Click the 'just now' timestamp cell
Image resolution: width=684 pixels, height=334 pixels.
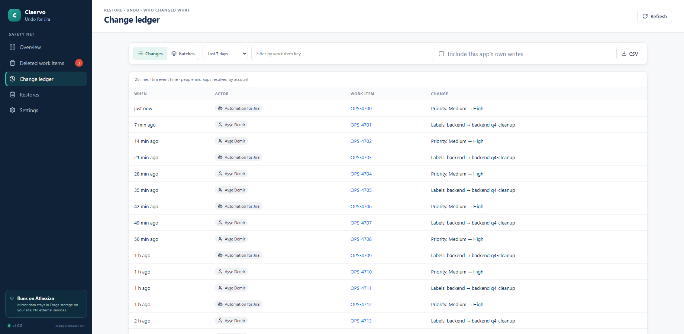(143, 109)
